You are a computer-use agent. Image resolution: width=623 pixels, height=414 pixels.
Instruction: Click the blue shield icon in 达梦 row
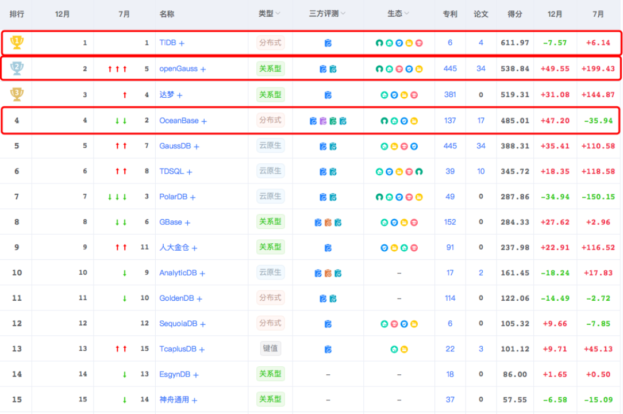394,95
